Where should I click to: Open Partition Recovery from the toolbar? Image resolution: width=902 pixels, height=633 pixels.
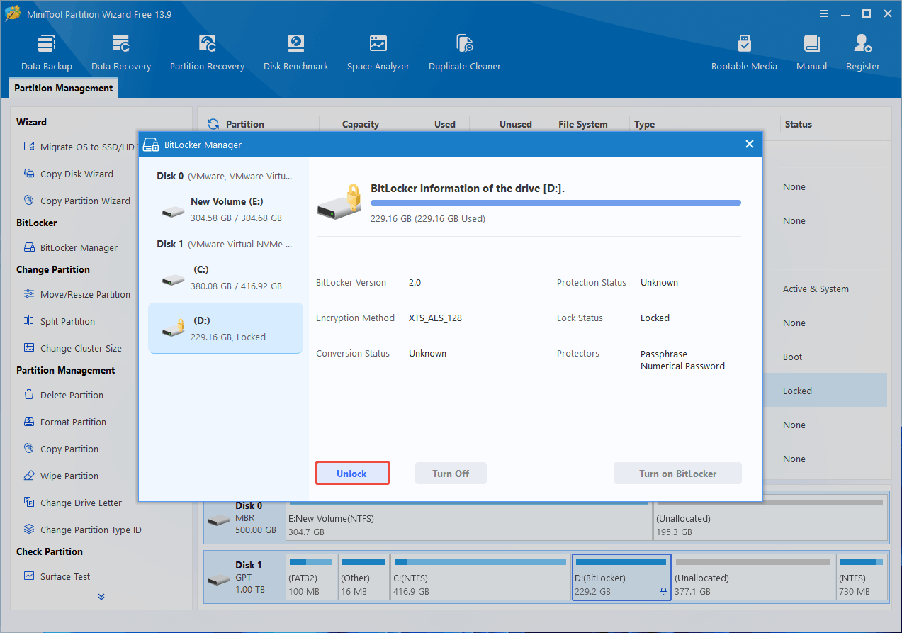[207, 52]
